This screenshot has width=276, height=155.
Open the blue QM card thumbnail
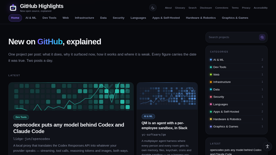pos(167,96)
